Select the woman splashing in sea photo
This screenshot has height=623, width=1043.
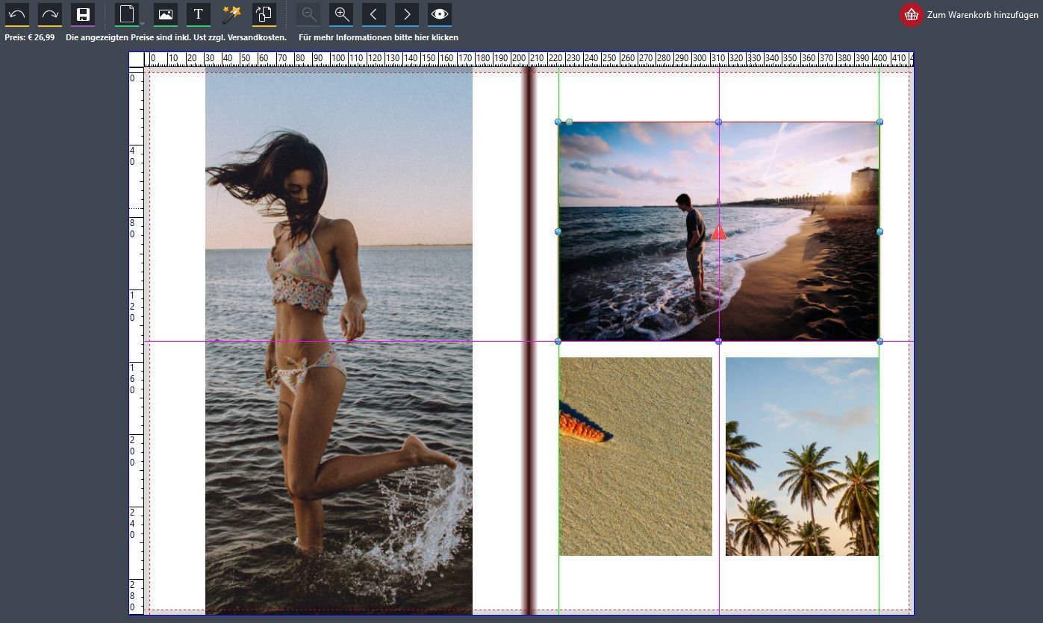[339, 341]
